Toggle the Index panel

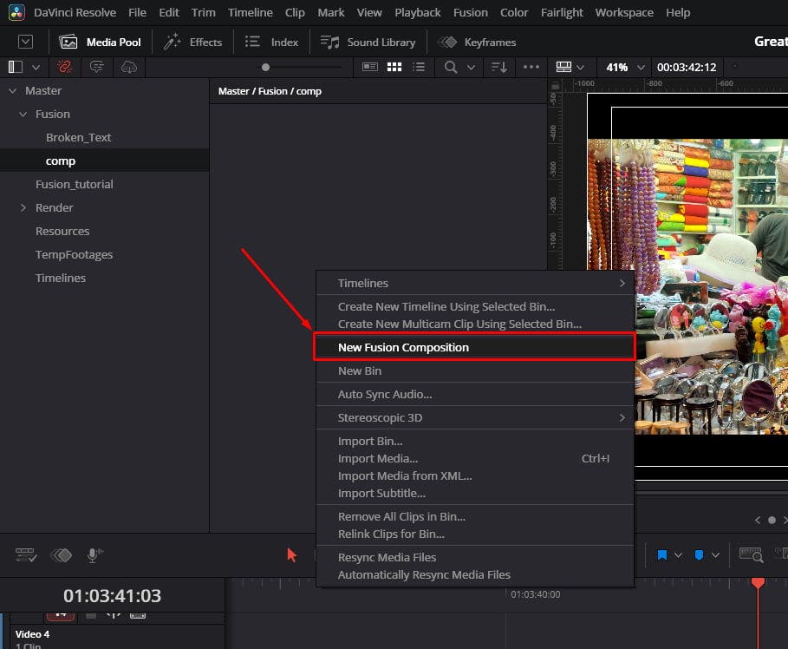point(272,42)
